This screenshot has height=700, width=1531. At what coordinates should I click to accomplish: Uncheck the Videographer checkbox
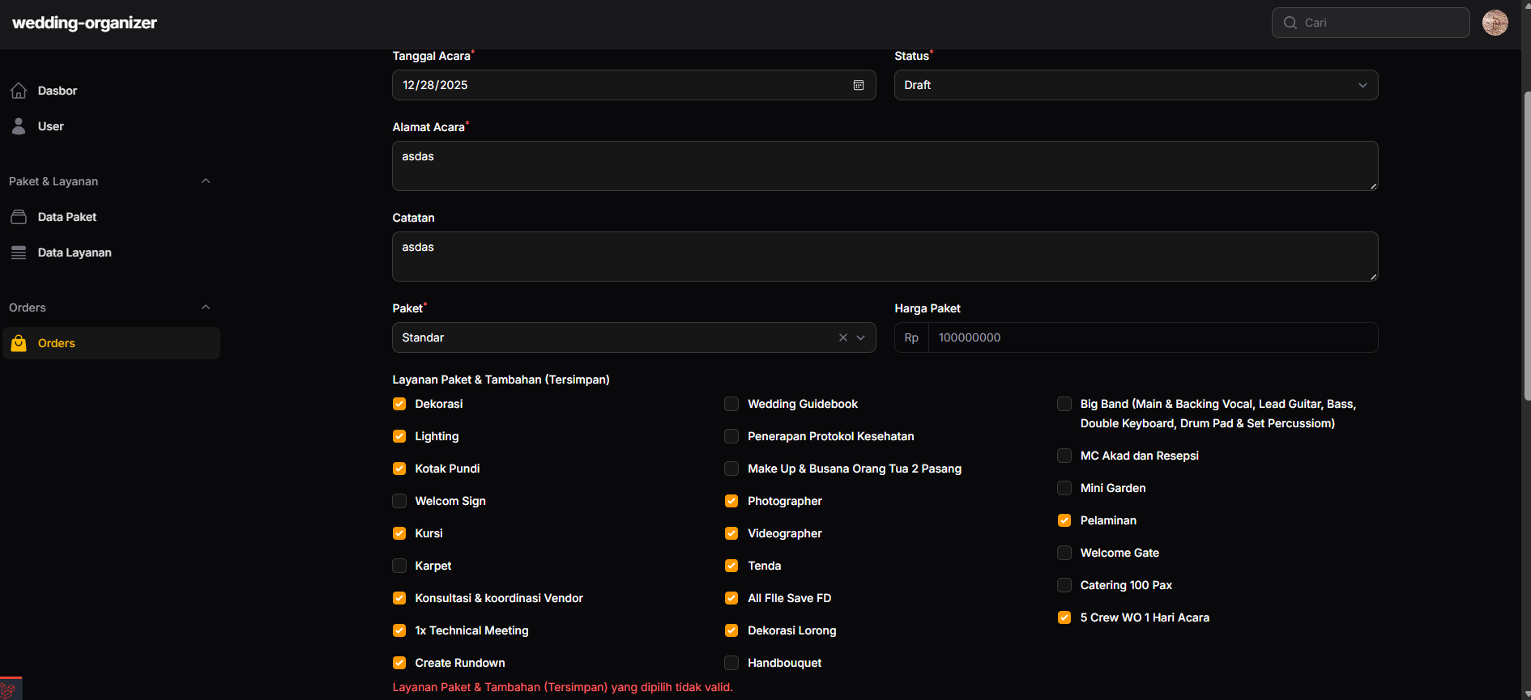731,533
